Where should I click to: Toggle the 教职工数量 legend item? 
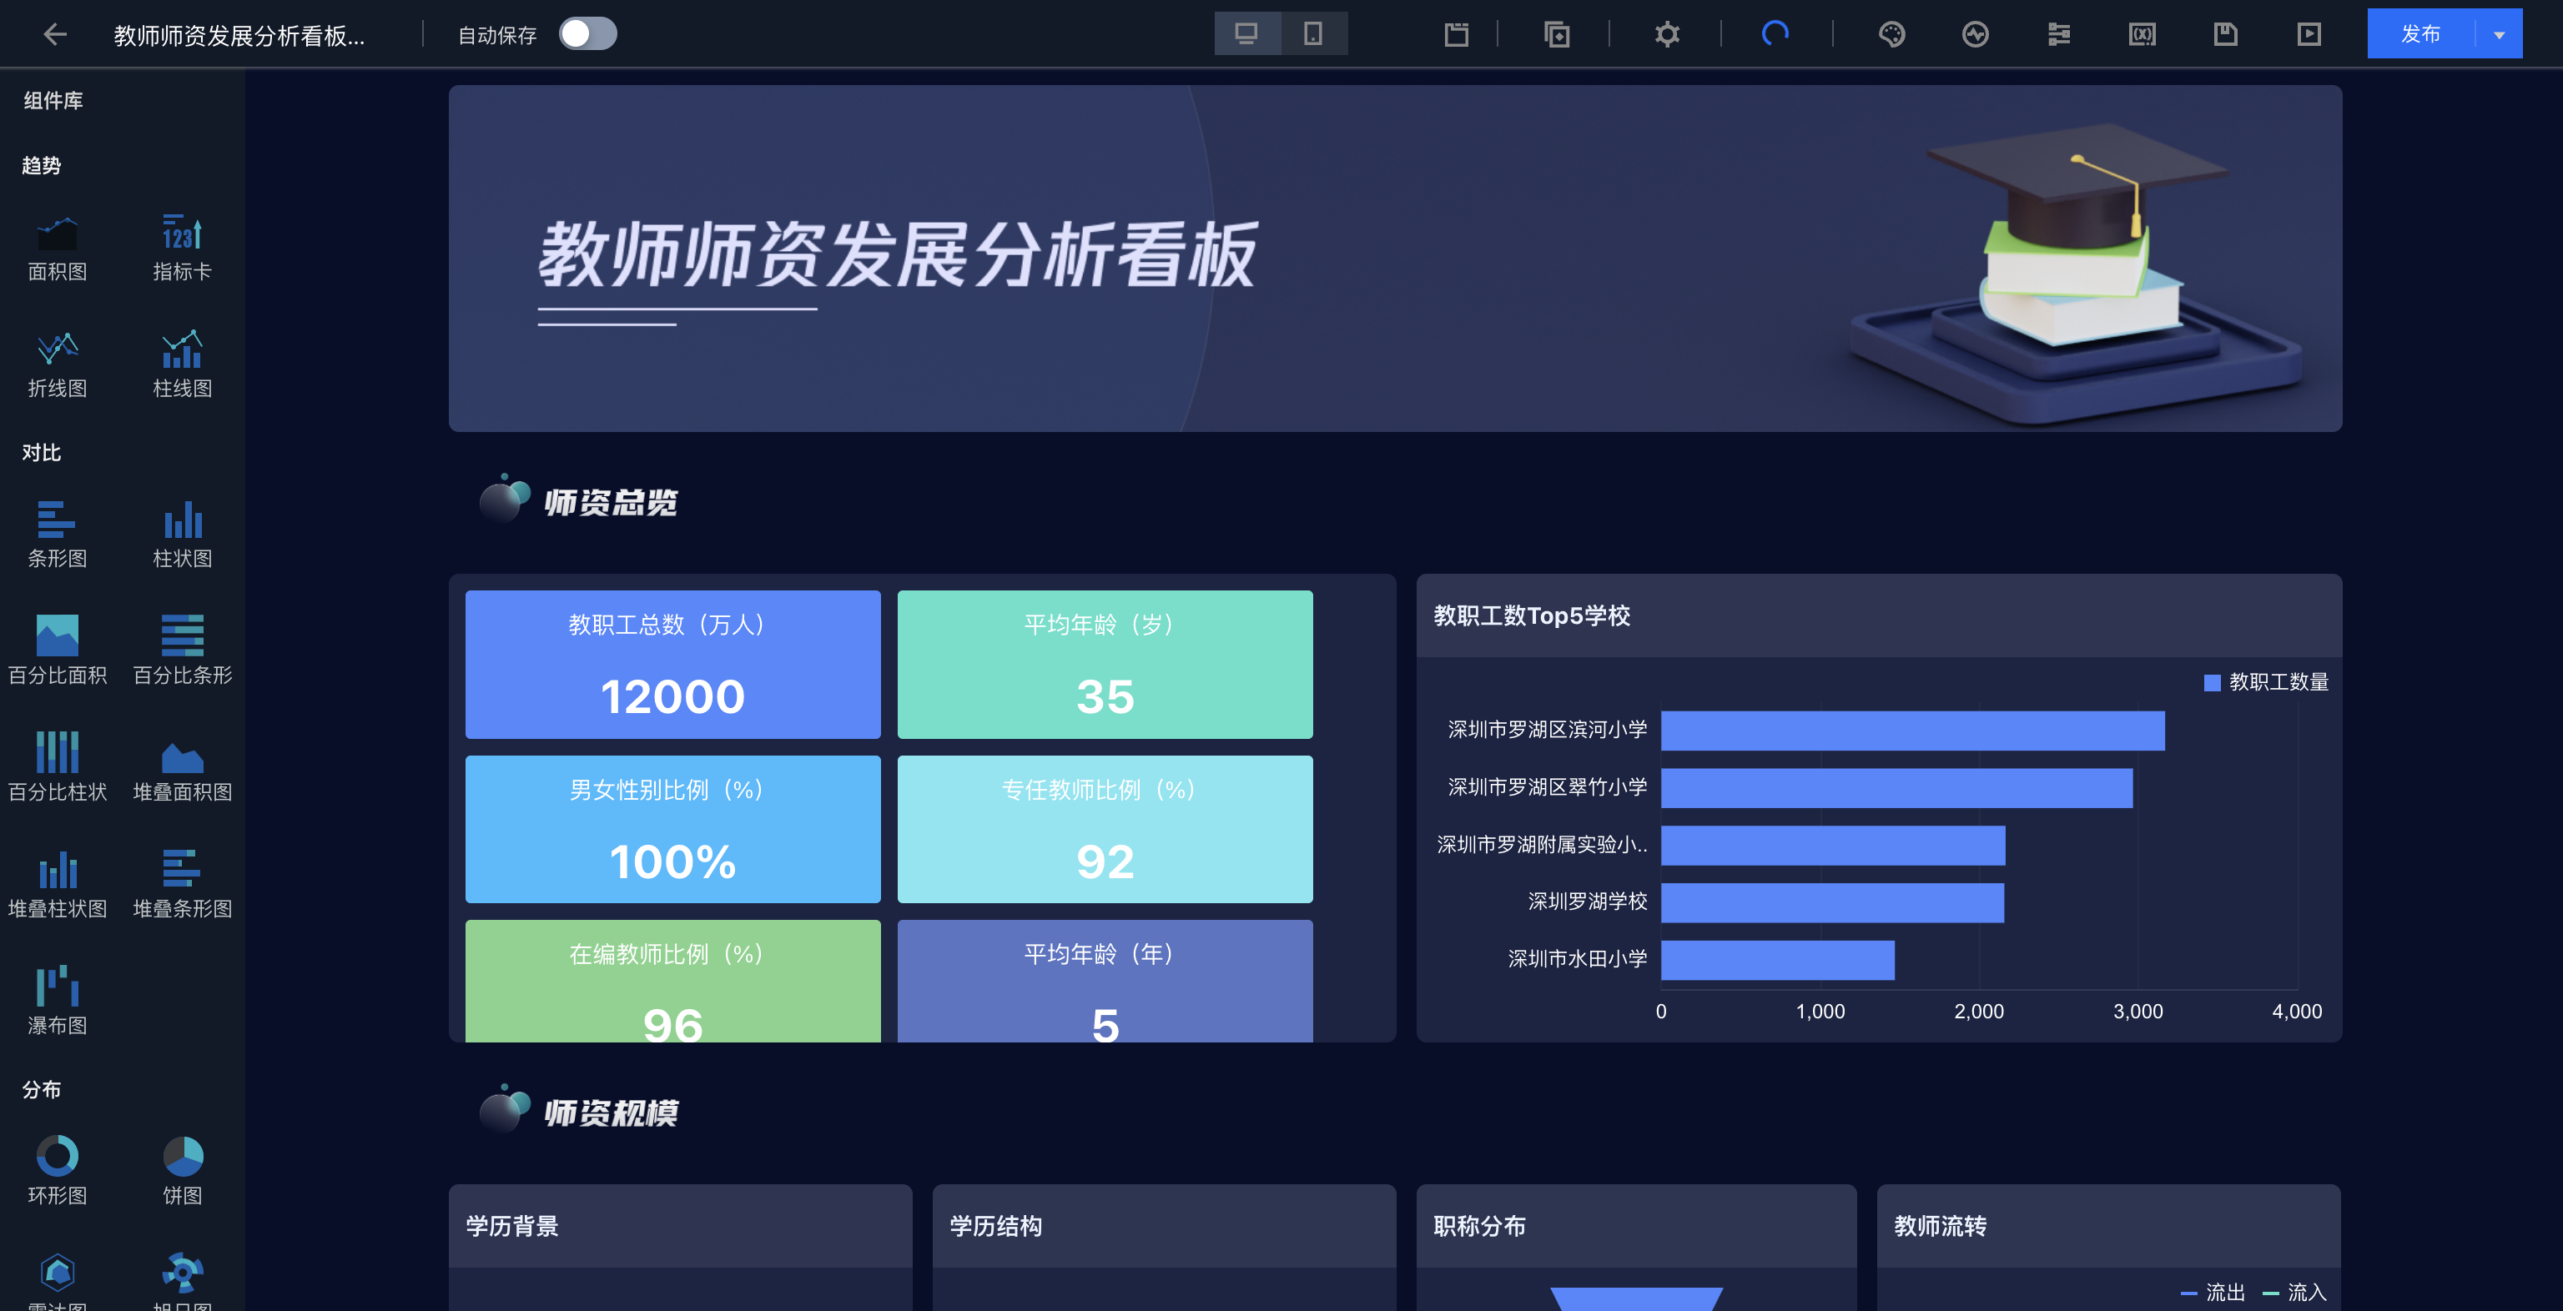pyautogui.click(x=2267, y=682)
